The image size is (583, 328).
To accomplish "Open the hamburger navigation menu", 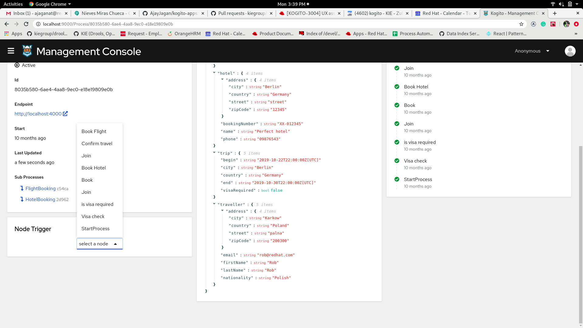I will pos(11,51).
